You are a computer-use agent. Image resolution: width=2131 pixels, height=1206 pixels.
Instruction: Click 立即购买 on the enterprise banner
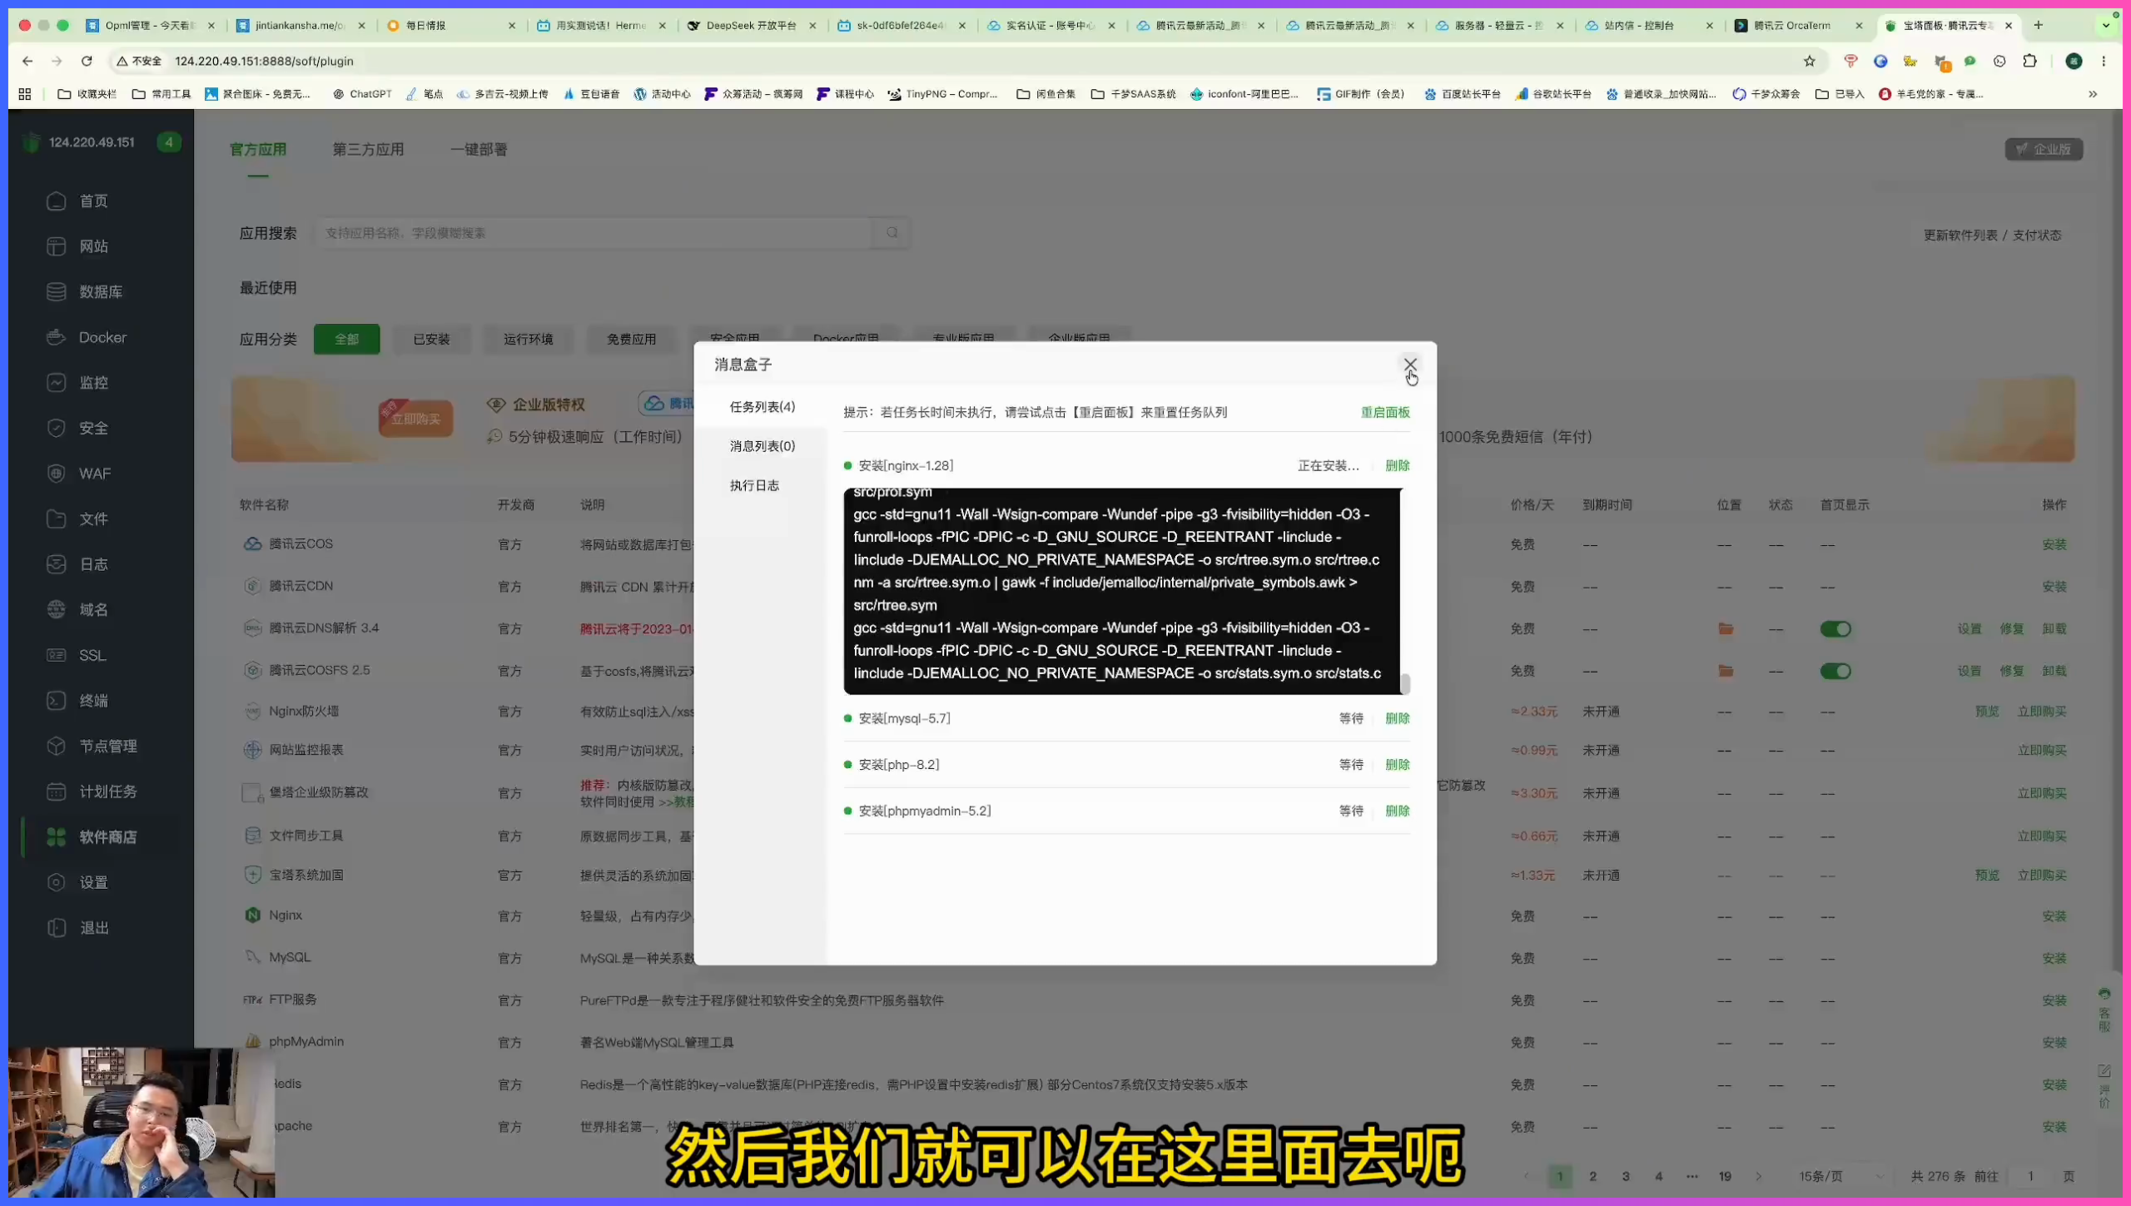click(x=415, y=419)
